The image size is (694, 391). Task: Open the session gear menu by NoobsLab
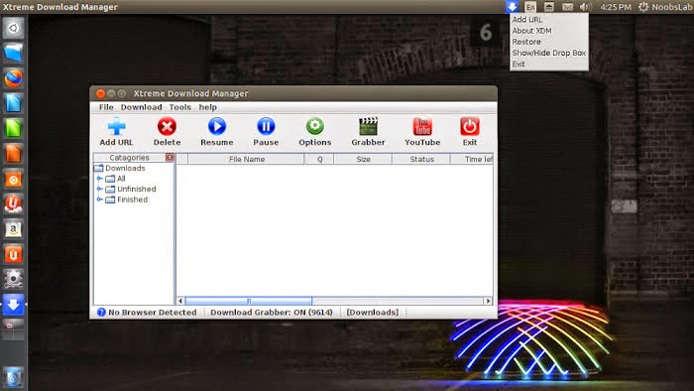coord(643,7)
